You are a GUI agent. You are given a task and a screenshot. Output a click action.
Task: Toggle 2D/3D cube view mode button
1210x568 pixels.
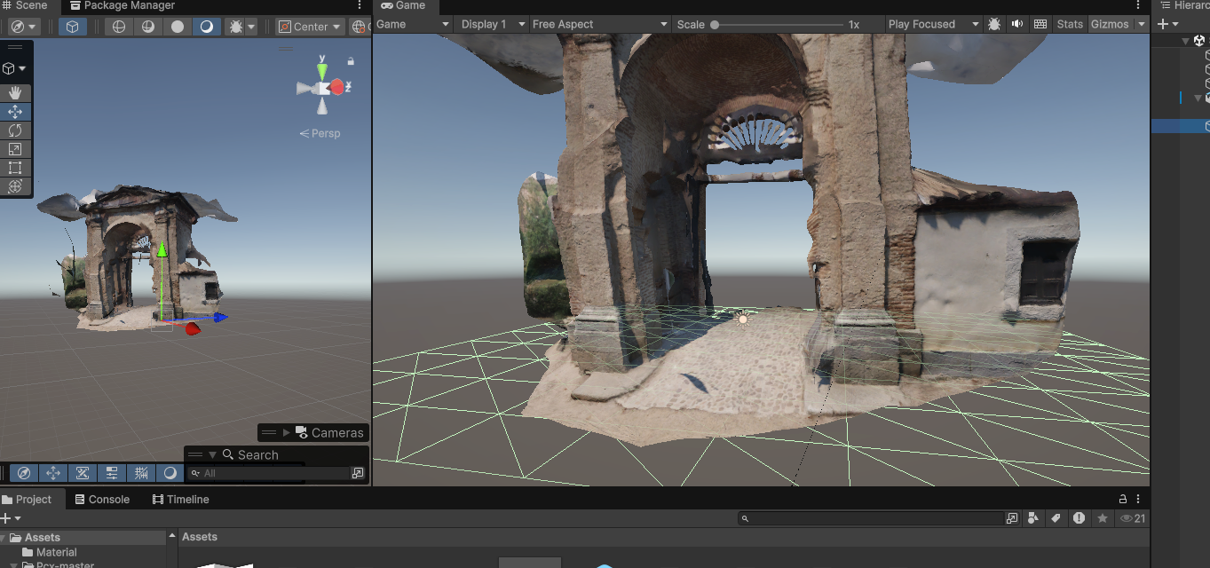pos(72,27)
